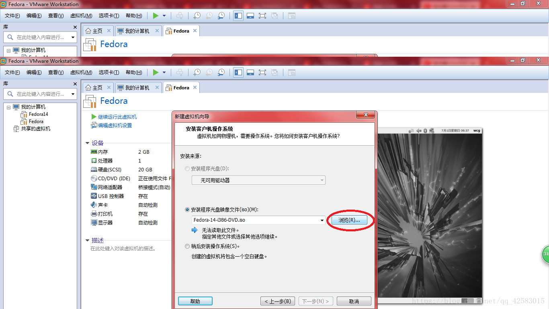
Task: Click Send Ctrl+Alt+Del icon in front window toolbar
Action: (180, 72)
